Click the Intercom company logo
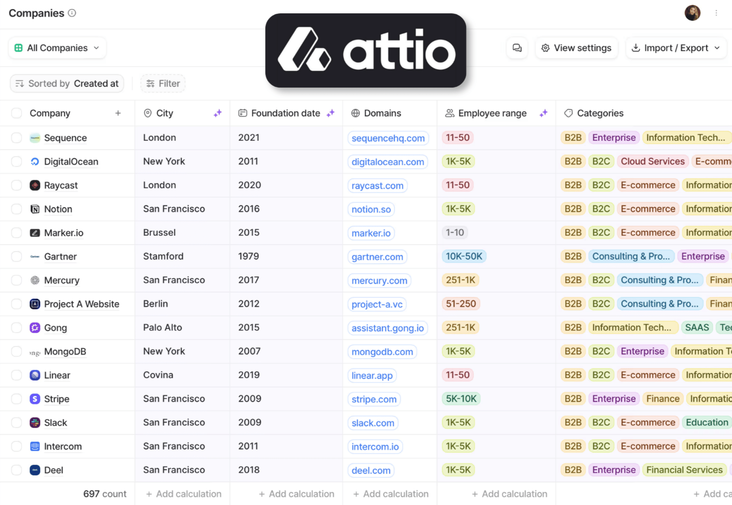The height and width of the screenshot is (505, 732). 35,446
